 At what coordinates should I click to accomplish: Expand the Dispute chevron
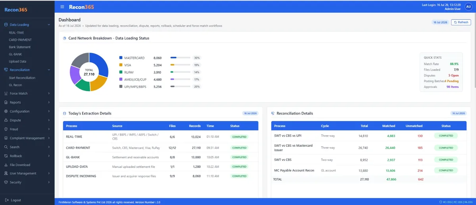48,120
